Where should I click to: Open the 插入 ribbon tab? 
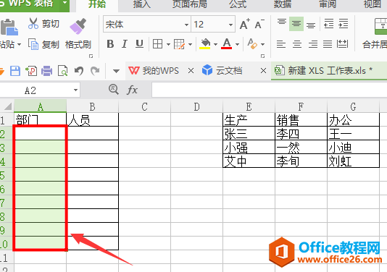pos(142,4)
